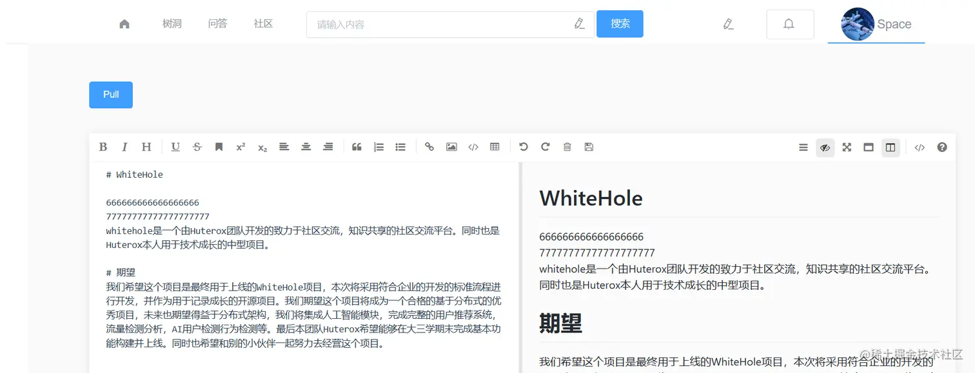Toggle fullscreen editor mode

(846, 147)
